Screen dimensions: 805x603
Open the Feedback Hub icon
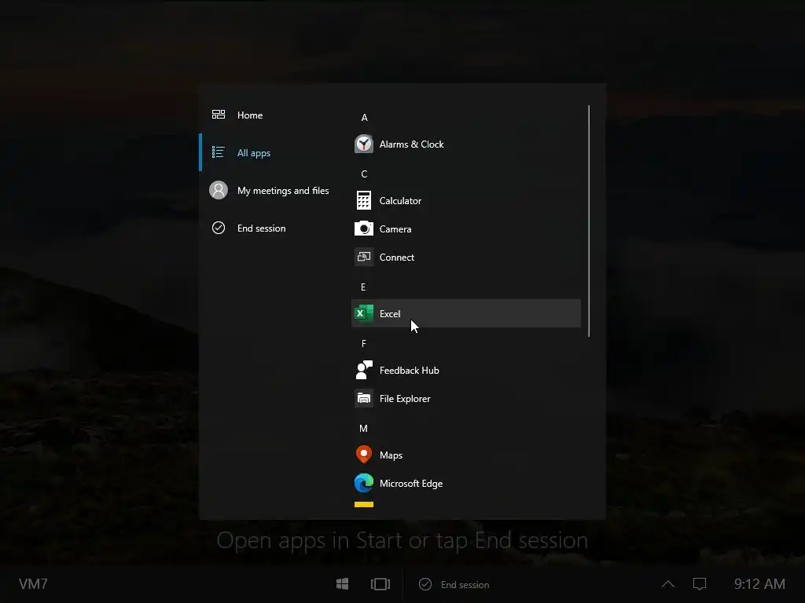click(364, 370)
